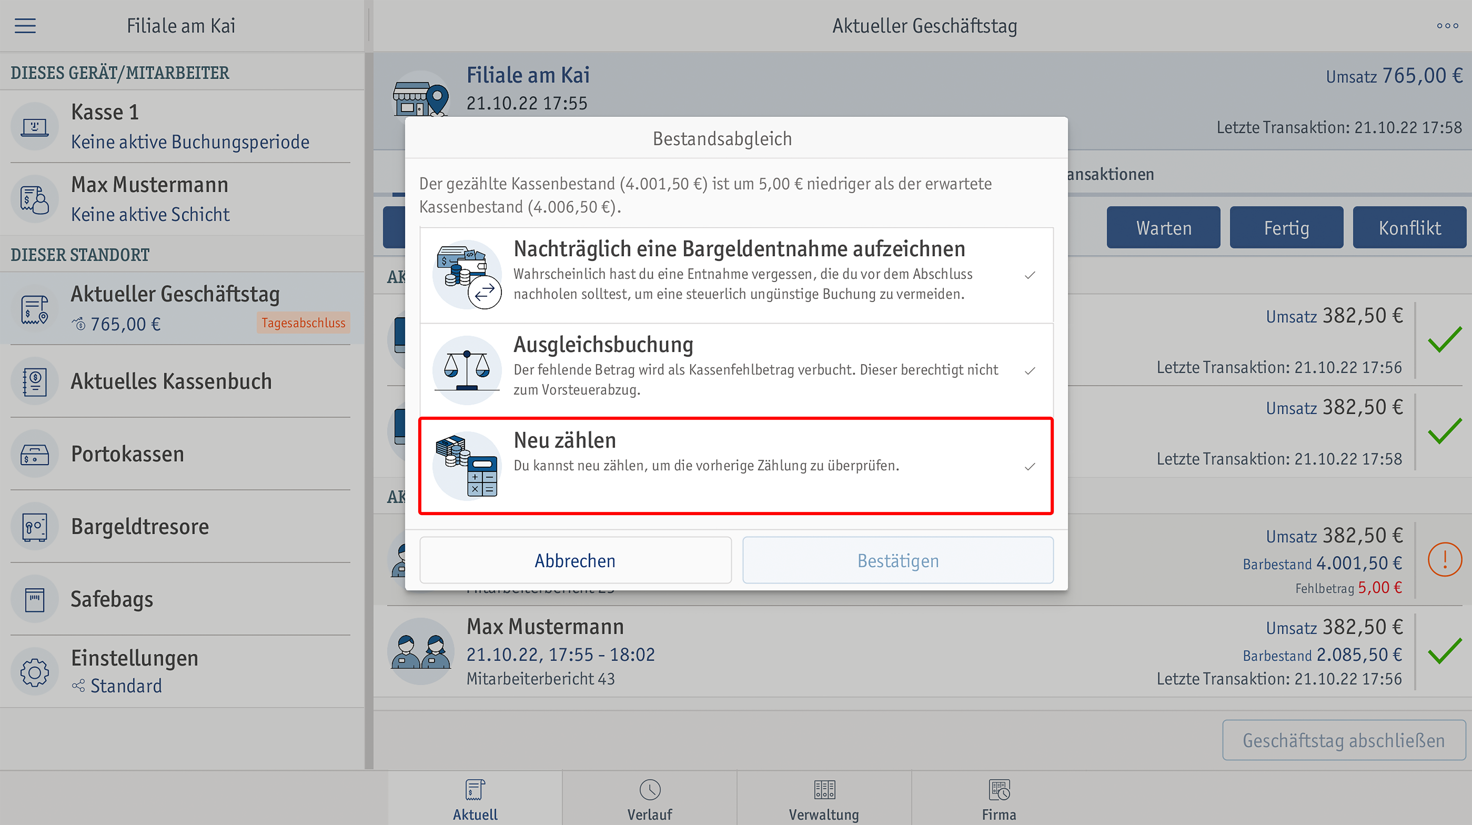The image size is (1472, 825).
Task: Click Fehlbetrag 5,00 € value
Action: (x=1349, y=588)
